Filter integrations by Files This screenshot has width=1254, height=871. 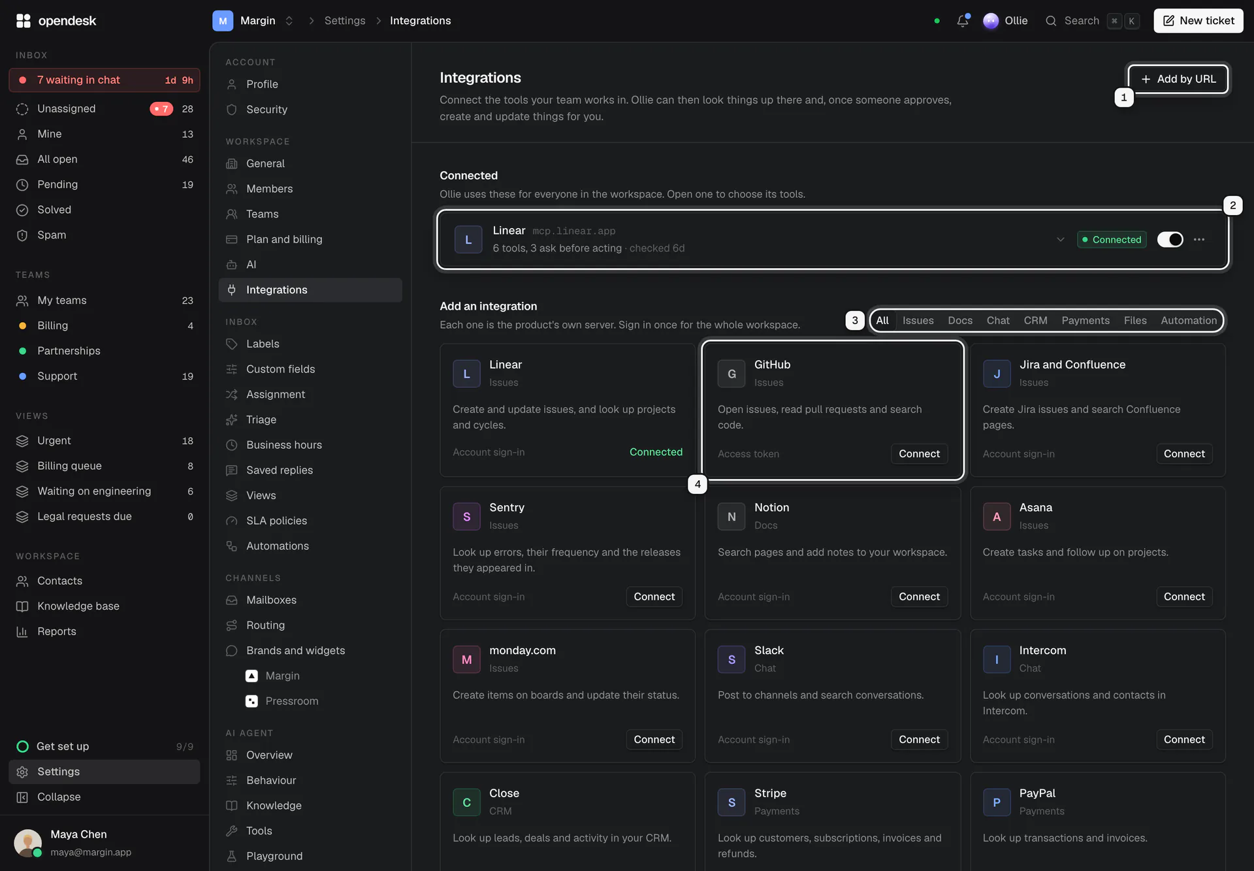(x=1135, y=321)
